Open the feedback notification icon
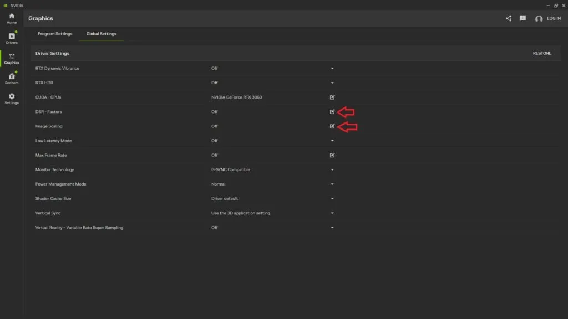 tap(522, 18)
